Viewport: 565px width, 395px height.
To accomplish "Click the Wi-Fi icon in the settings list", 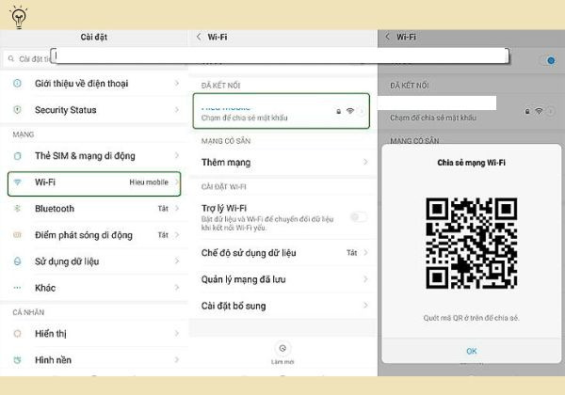I will pos(17,182).
